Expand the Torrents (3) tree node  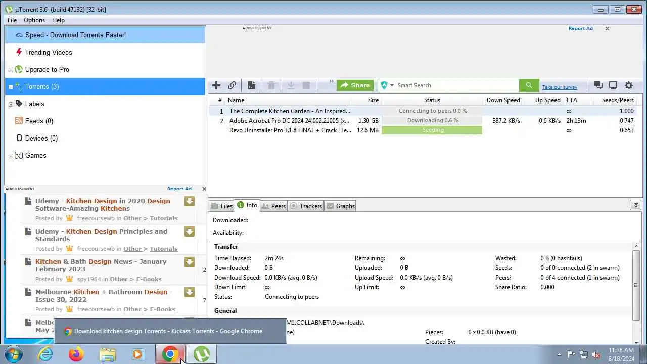[11, 87]
